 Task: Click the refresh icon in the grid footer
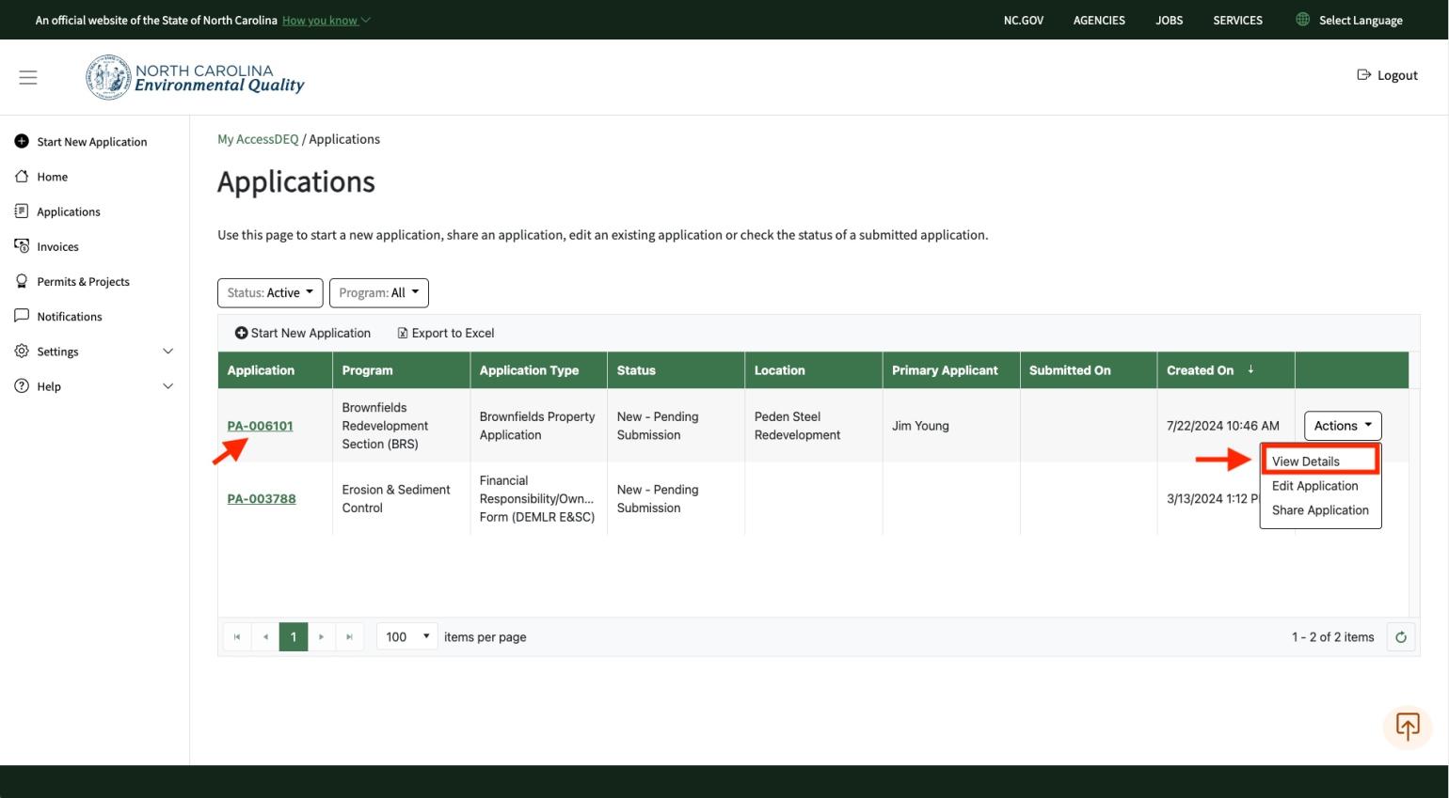[1401, 636]
